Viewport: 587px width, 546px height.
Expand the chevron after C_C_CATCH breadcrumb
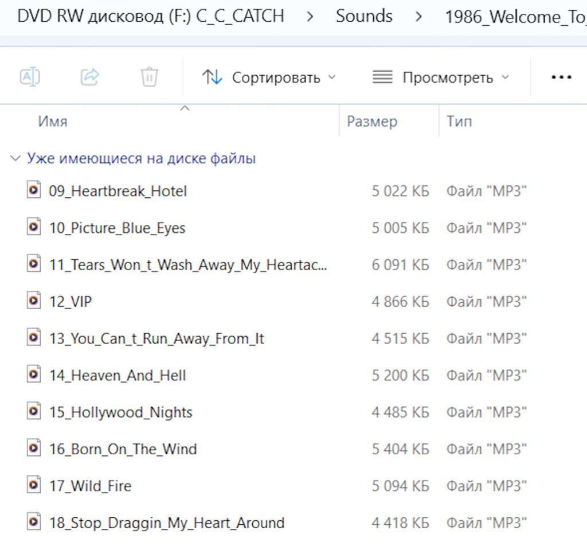(310, 17)
